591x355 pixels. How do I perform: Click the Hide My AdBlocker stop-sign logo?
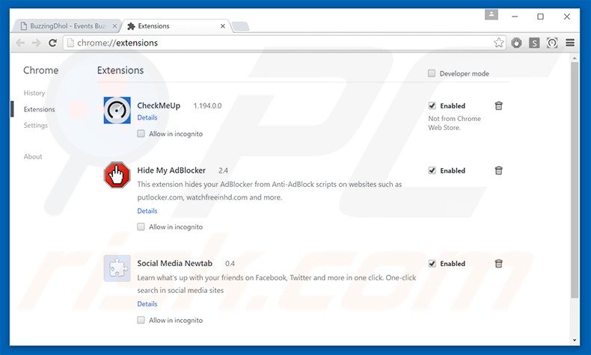pyautogui.click(x=117, y=175)
